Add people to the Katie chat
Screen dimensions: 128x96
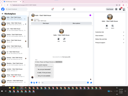[x=59, y=39]
